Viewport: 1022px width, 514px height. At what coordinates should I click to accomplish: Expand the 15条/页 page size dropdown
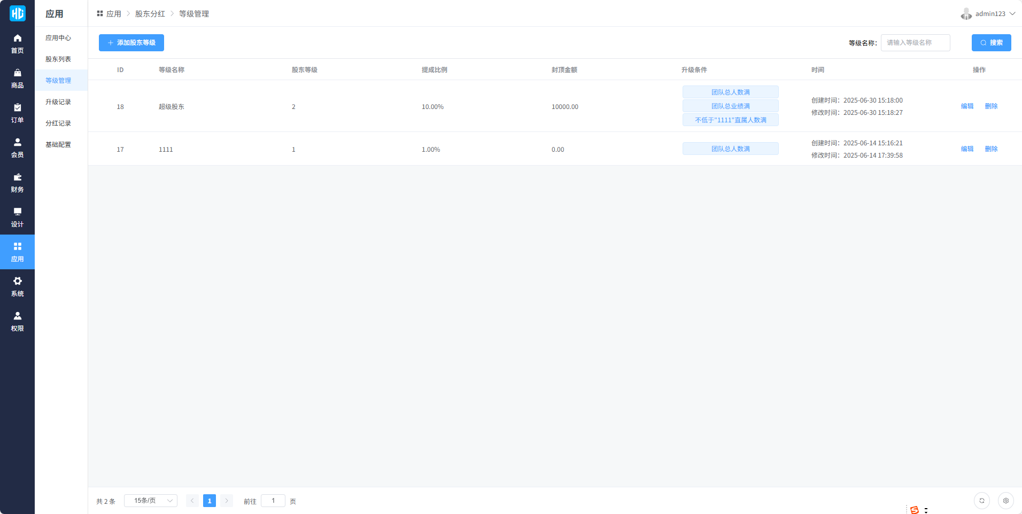coord(151,501)
